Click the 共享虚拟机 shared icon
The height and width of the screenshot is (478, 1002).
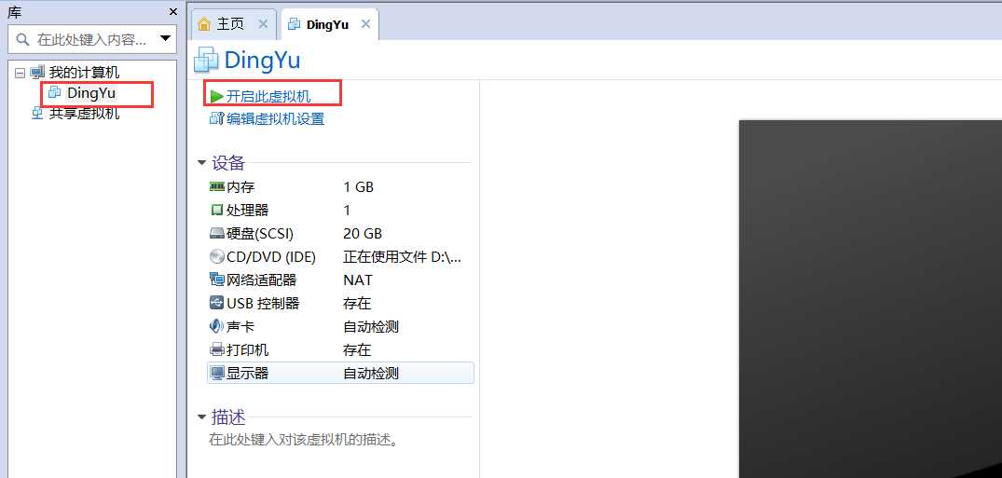pos(37,114)
